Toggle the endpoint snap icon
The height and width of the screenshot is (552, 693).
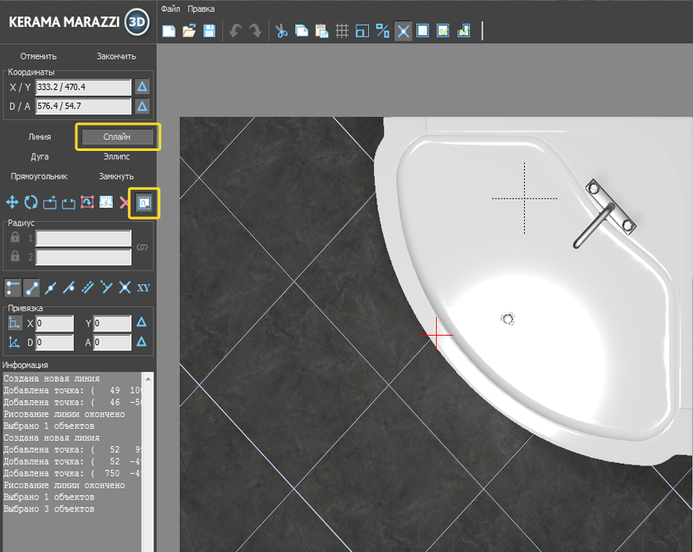click(x=31, y=287)
